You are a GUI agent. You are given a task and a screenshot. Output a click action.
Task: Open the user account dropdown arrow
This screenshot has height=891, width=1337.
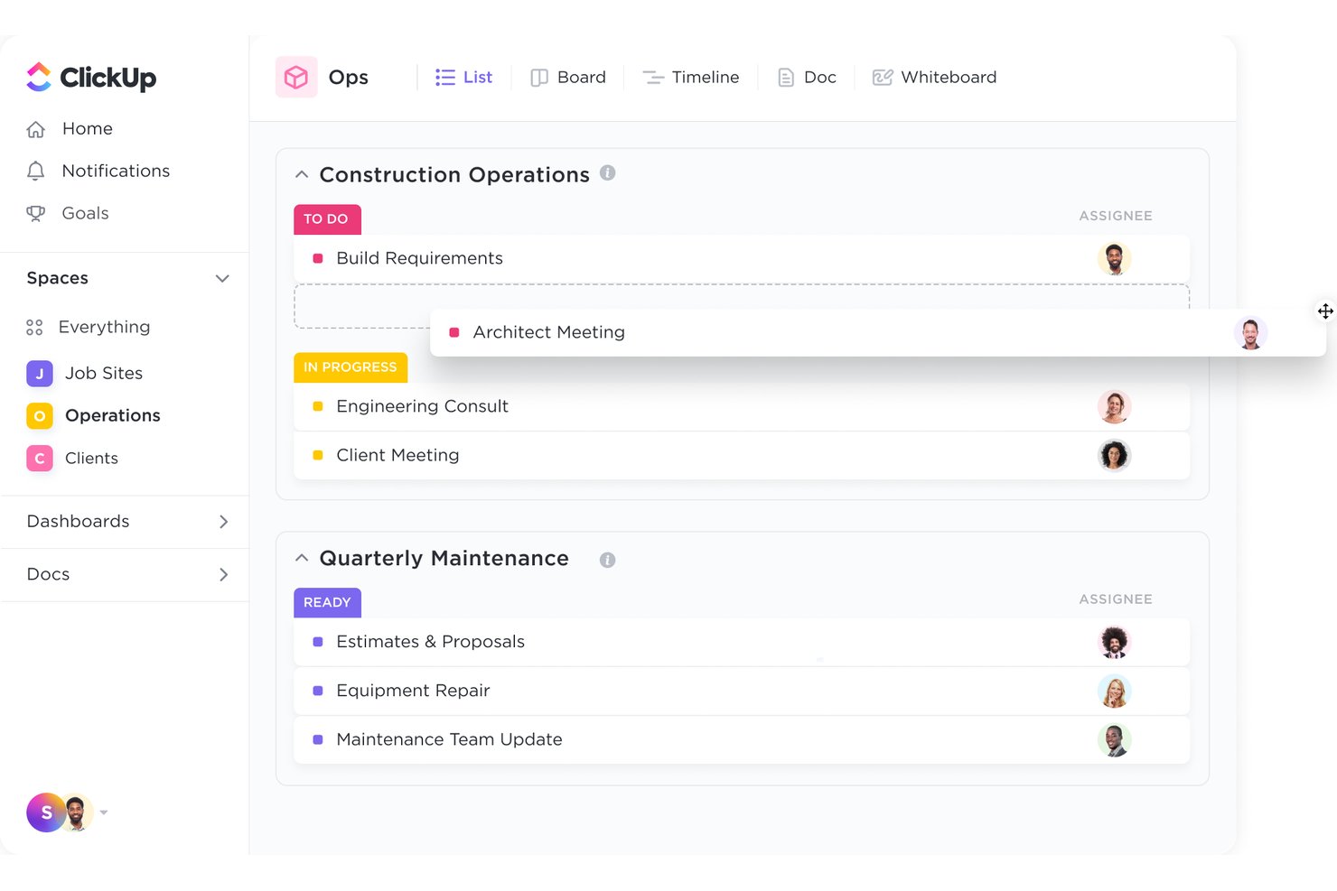[104, 812]
